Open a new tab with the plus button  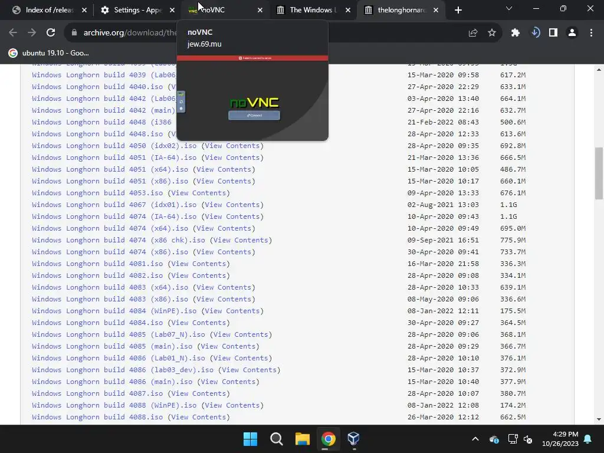tap(458, 10)
